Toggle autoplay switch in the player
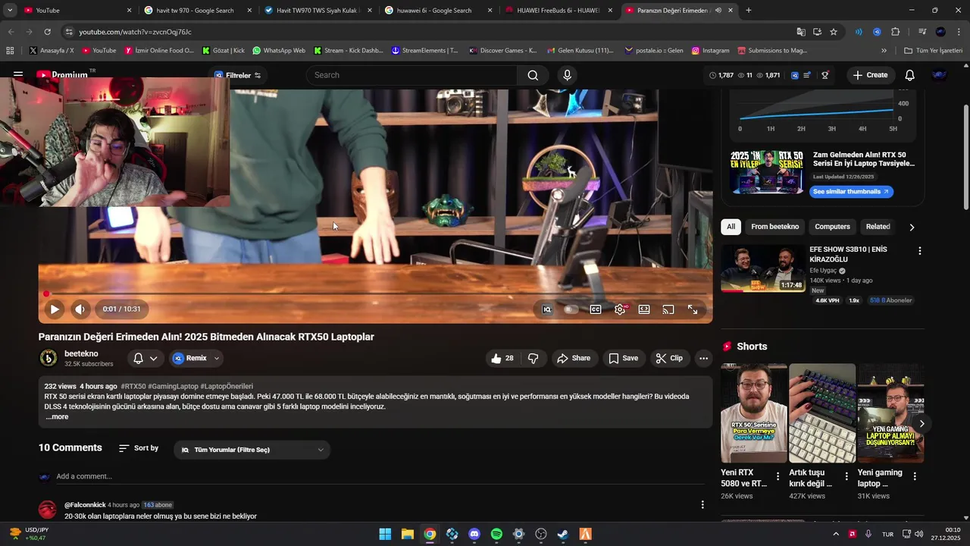970x546 pixels. (x=571, y=309)
